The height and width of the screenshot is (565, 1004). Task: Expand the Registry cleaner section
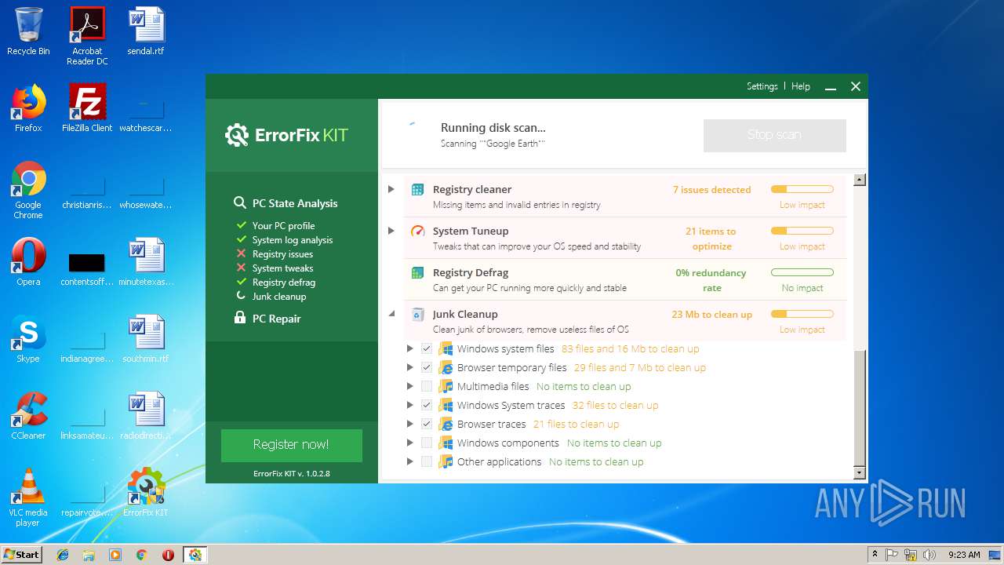391,189
